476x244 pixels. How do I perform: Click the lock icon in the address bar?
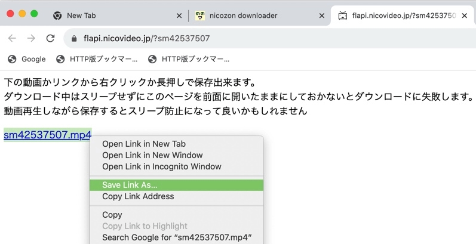(x=75, y=38)
